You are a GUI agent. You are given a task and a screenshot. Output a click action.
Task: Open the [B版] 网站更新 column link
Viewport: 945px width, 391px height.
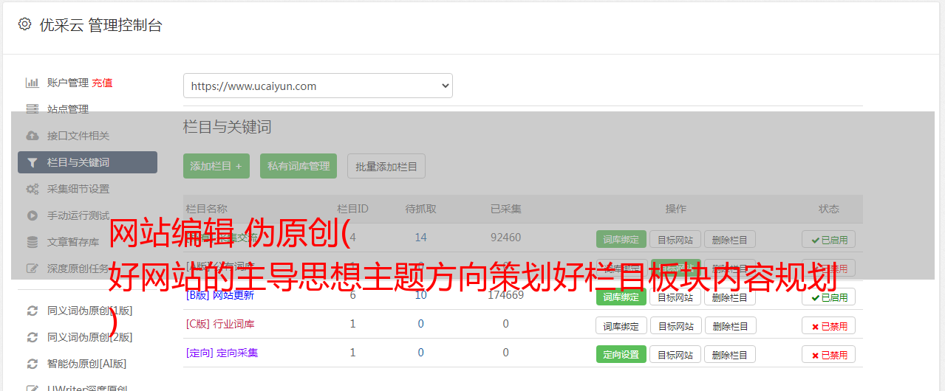click(x=220, y=295)
